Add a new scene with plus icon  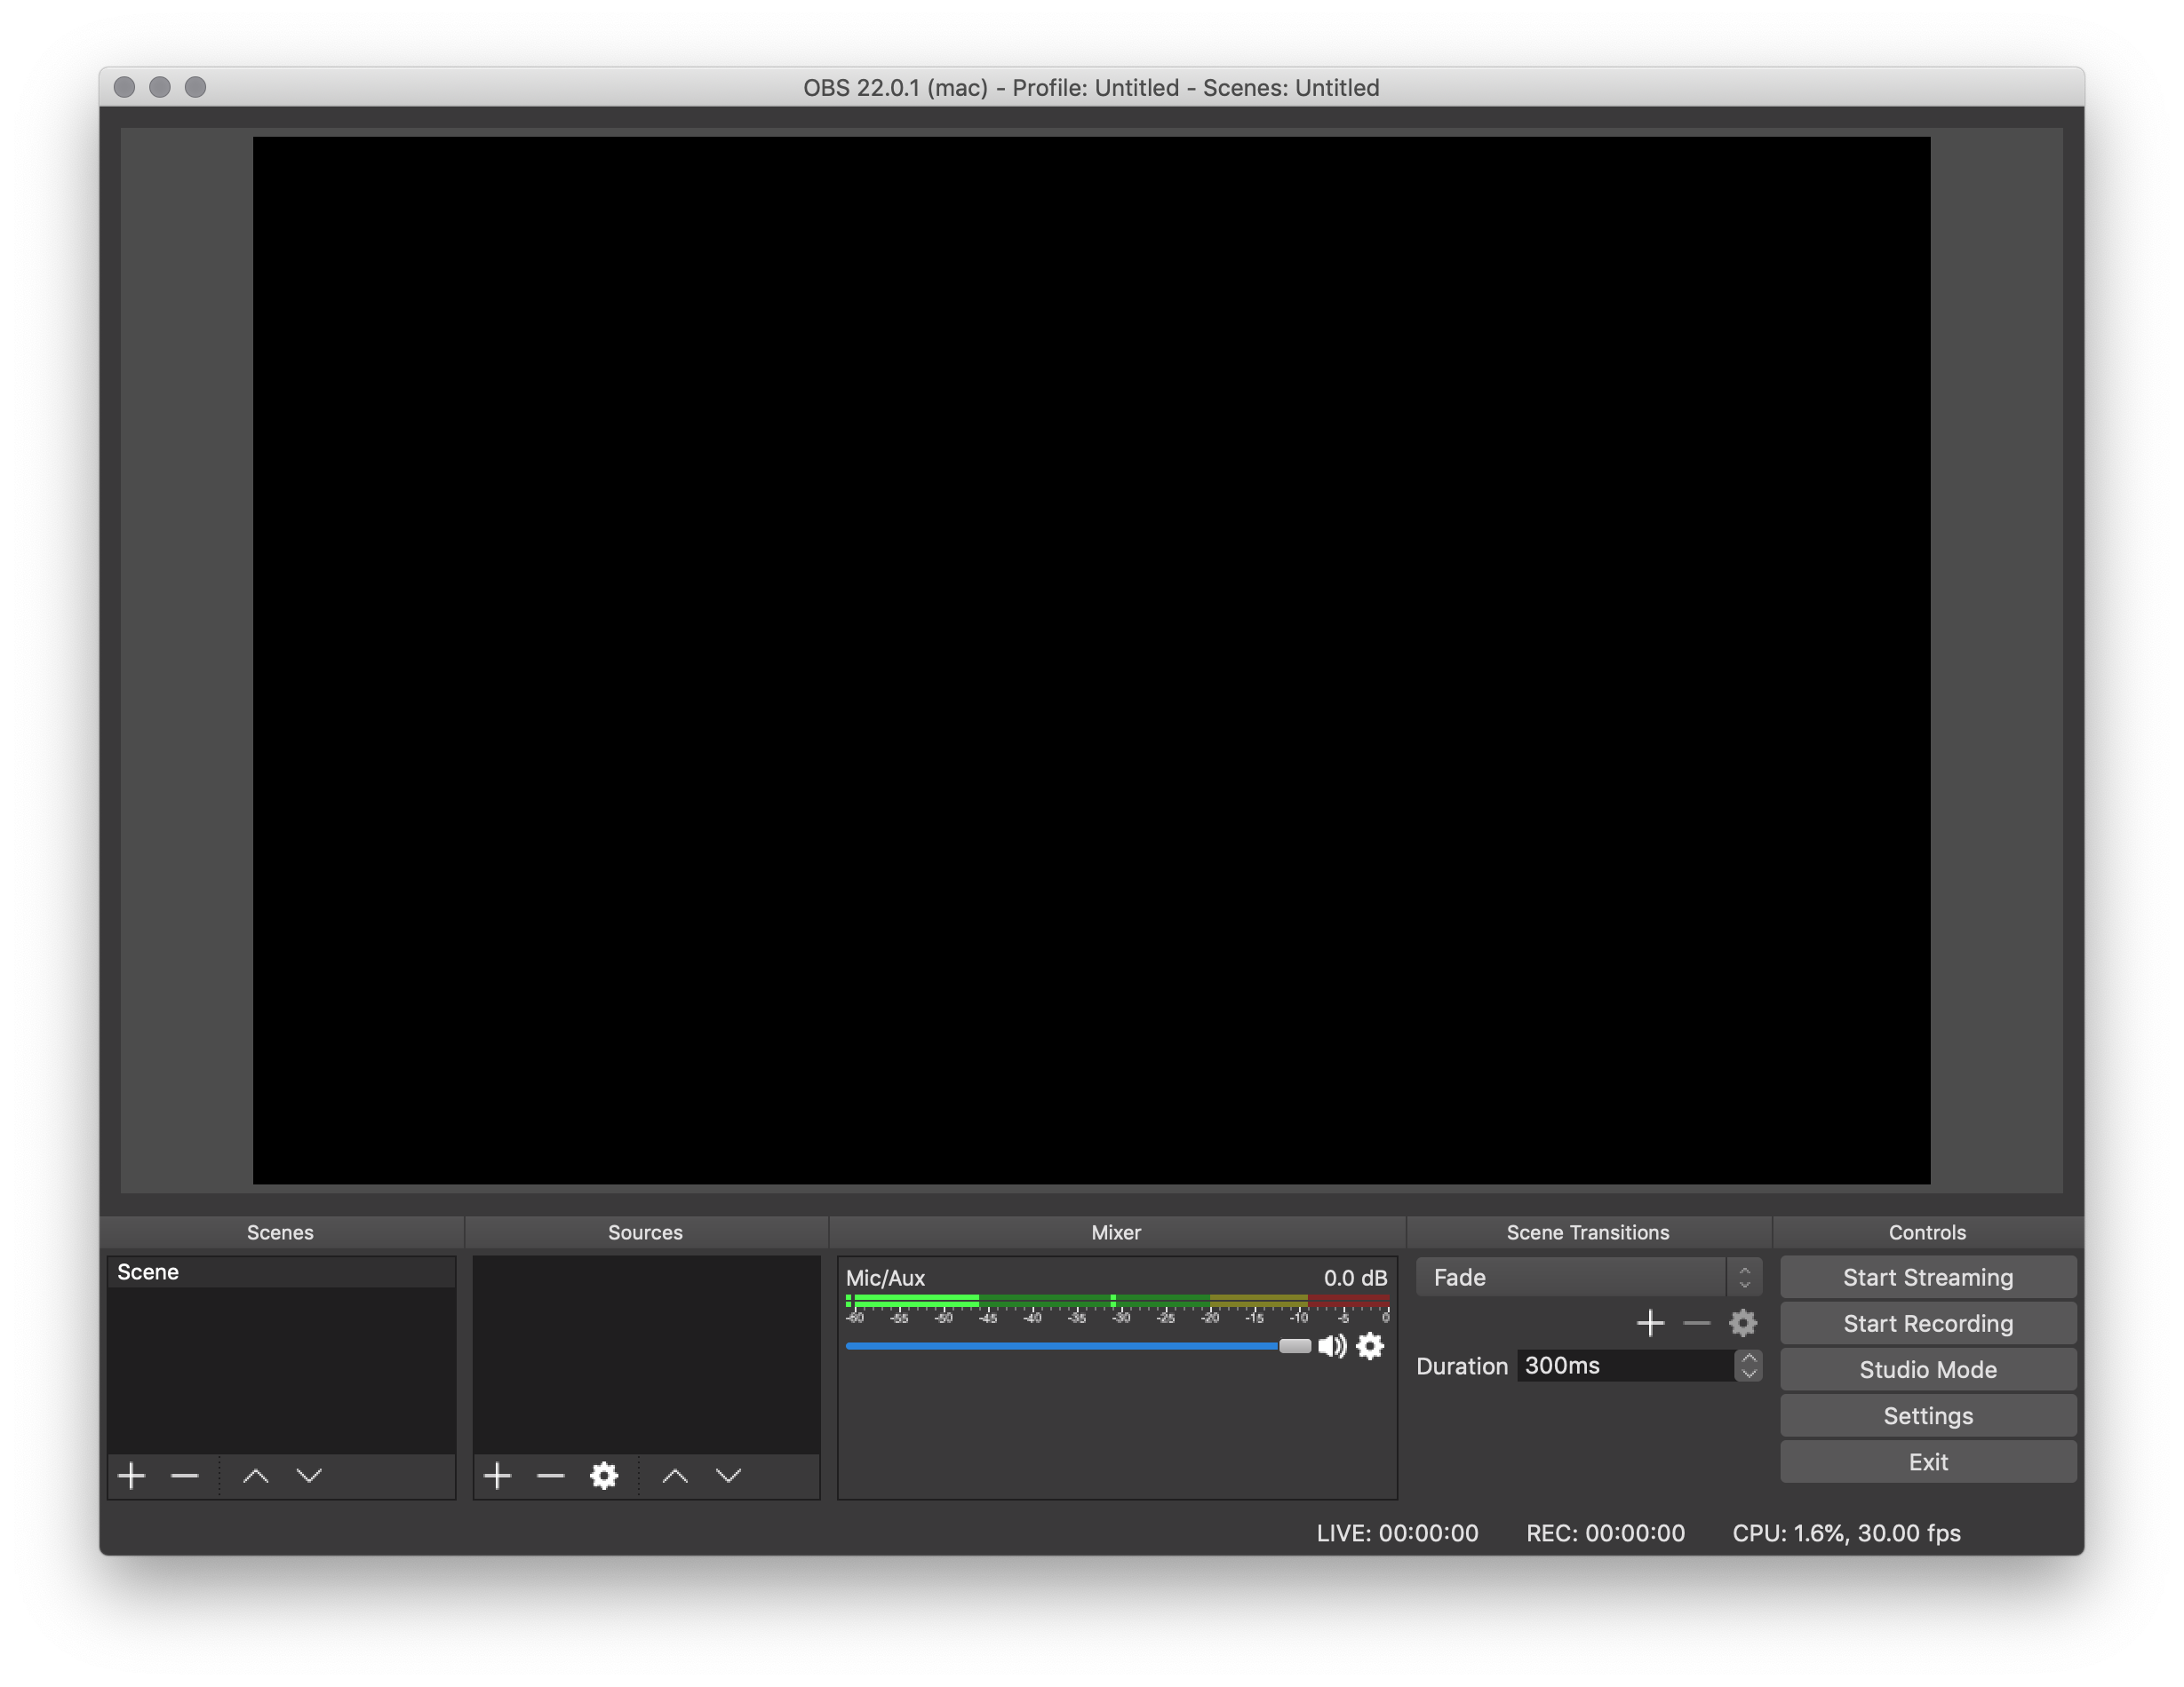[x=131, y=1476]
